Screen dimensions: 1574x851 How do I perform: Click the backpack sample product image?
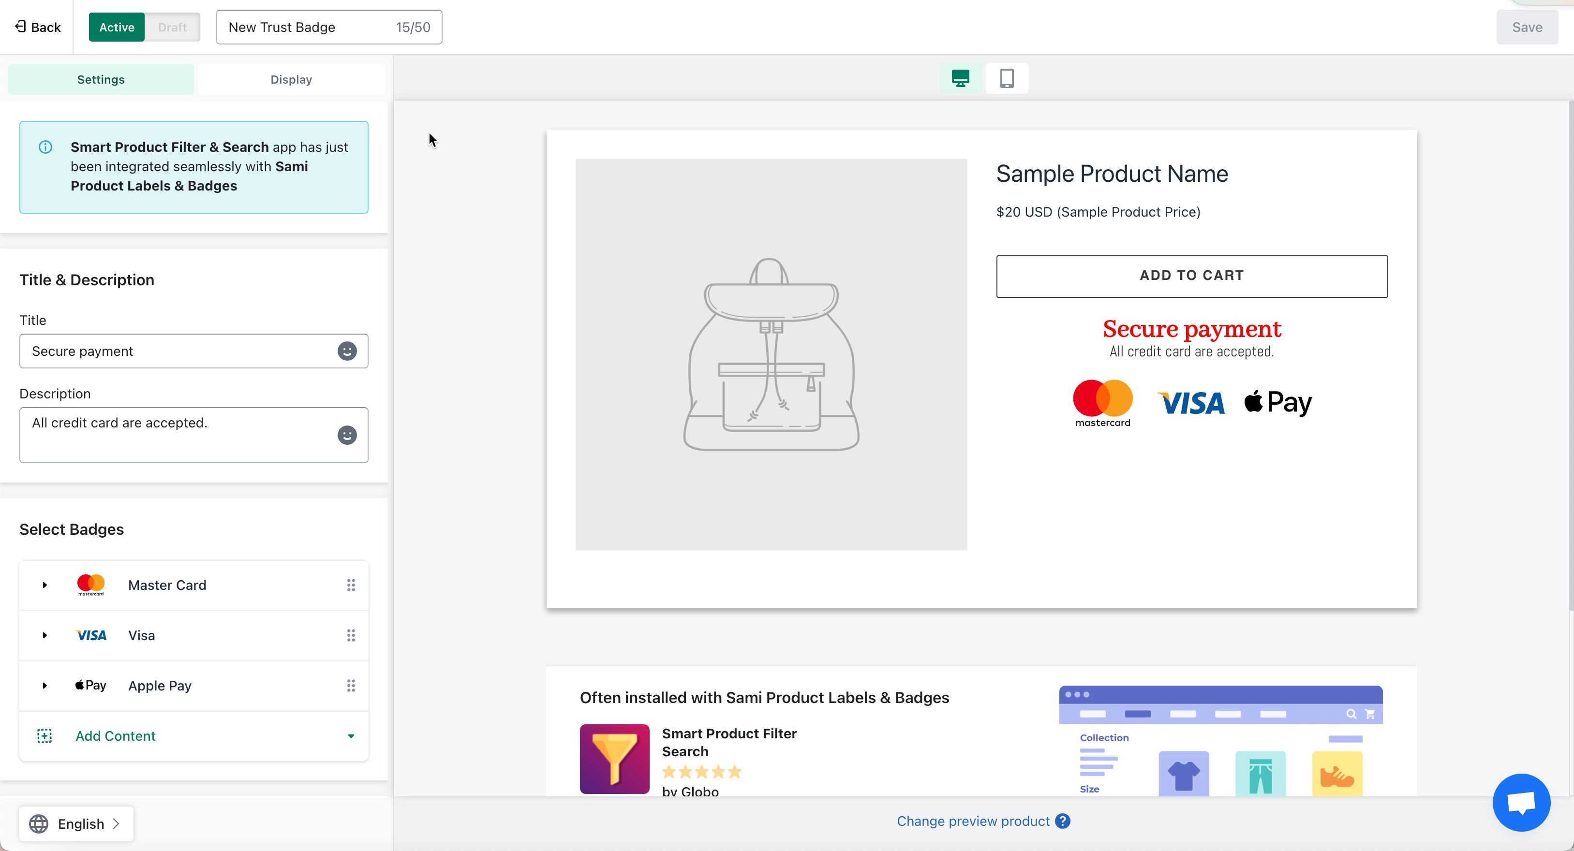(771, 354)
